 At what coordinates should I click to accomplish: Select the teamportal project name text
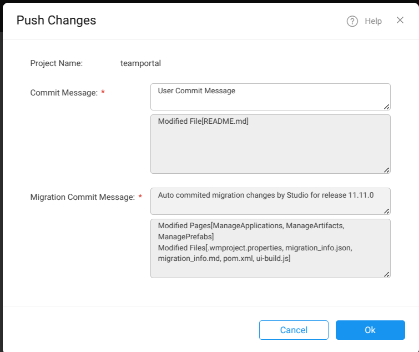140,63
